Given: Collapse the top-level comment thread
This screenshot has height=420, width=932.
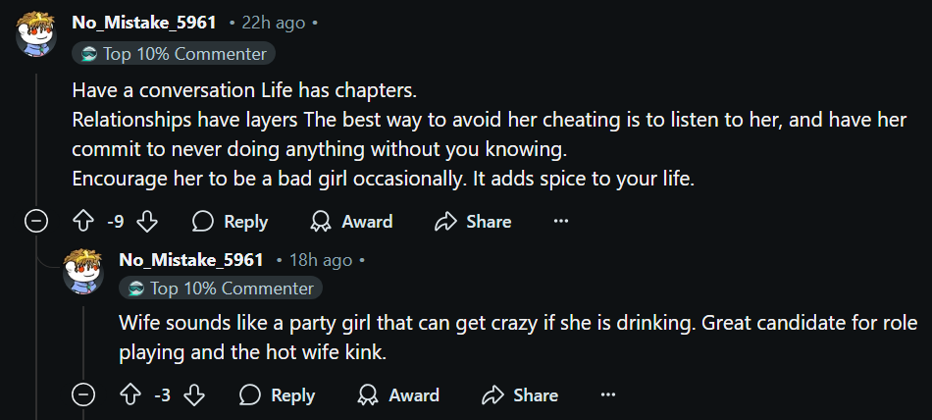Looking at the screenshot, I should click(36, 222).
